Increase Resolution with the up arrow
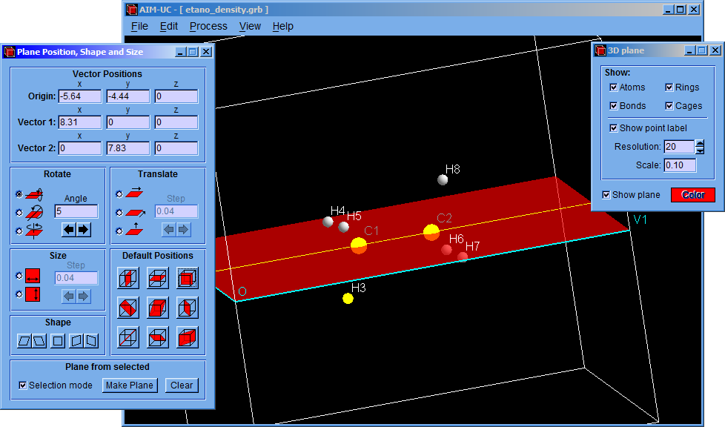Viewport: 725px width, 427px height. point(699,143)
